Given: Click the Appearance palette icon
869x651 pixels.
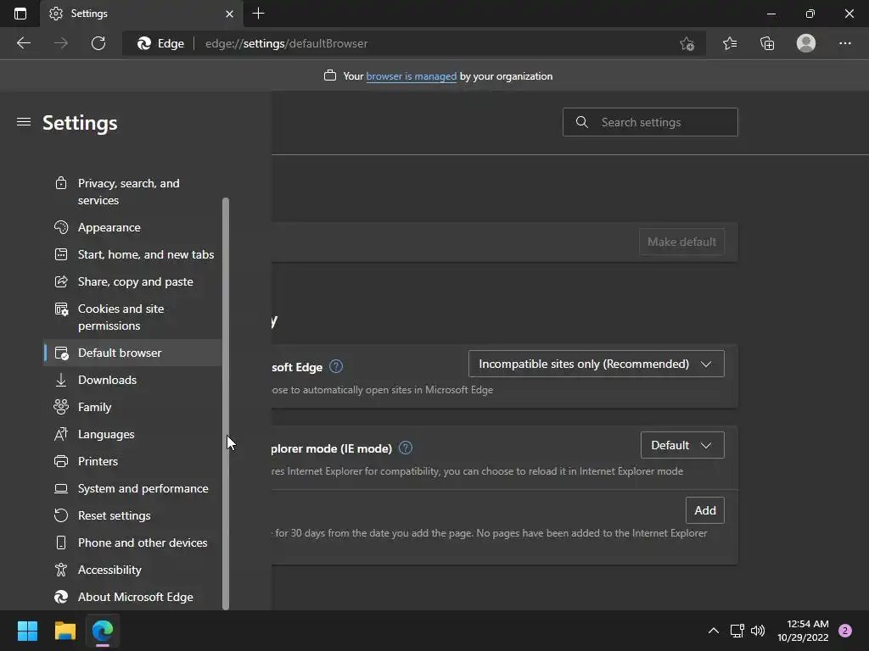Looking at the screenshot, I should pos(61,227).
